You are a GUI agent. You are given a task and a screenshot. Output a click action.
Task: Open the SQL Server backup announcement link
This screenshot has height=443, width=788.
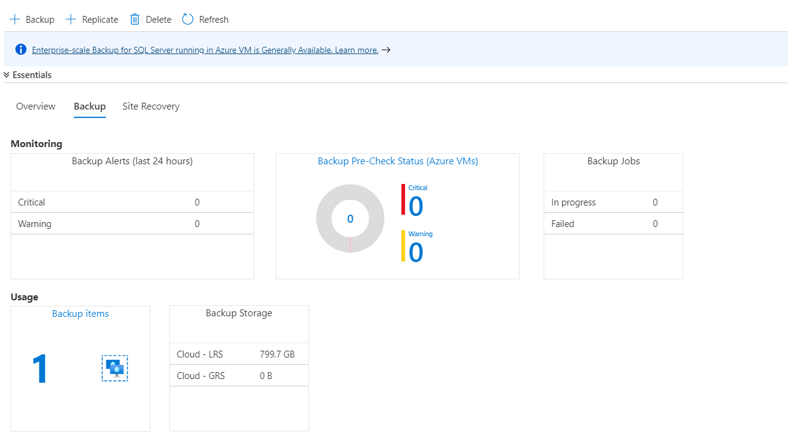pos(205,50)
